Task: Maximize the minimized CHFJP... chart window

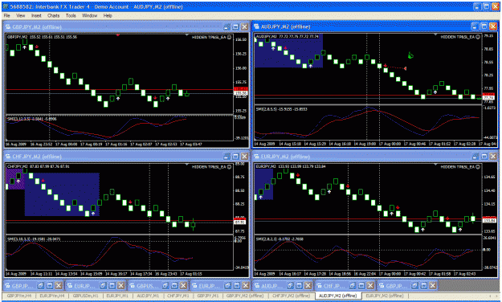Action: (x=361, y=285)
